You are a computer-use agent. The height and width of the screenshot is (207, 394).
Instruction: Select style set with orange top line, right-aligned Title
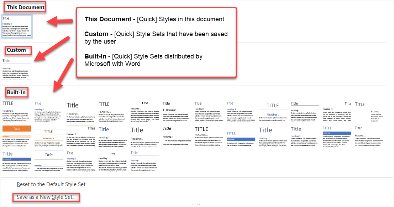click(337, 111)
